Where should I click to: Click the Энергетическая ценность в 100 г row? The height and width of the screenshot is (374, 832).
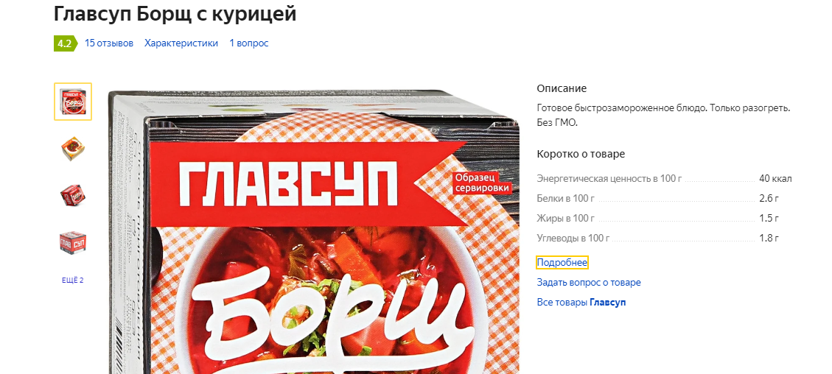tap(664, 178)
